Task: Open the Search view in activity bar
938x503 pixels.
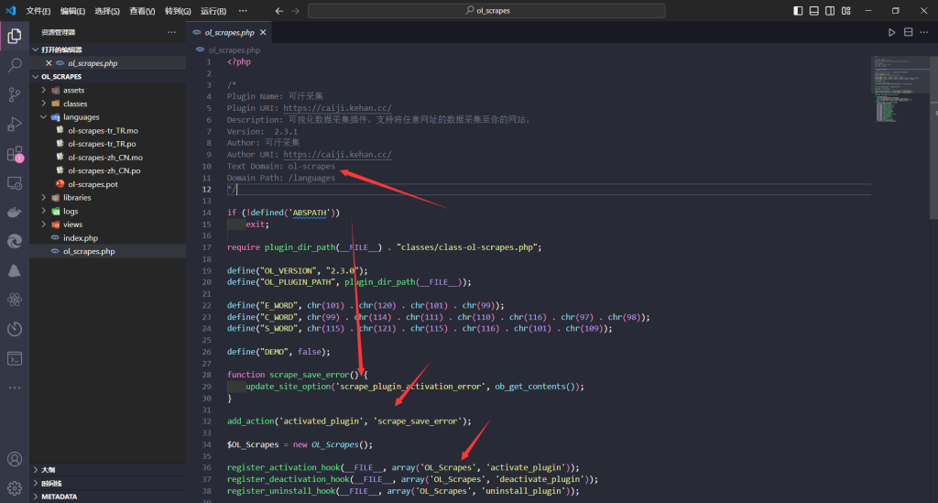Action: (15, 66)
